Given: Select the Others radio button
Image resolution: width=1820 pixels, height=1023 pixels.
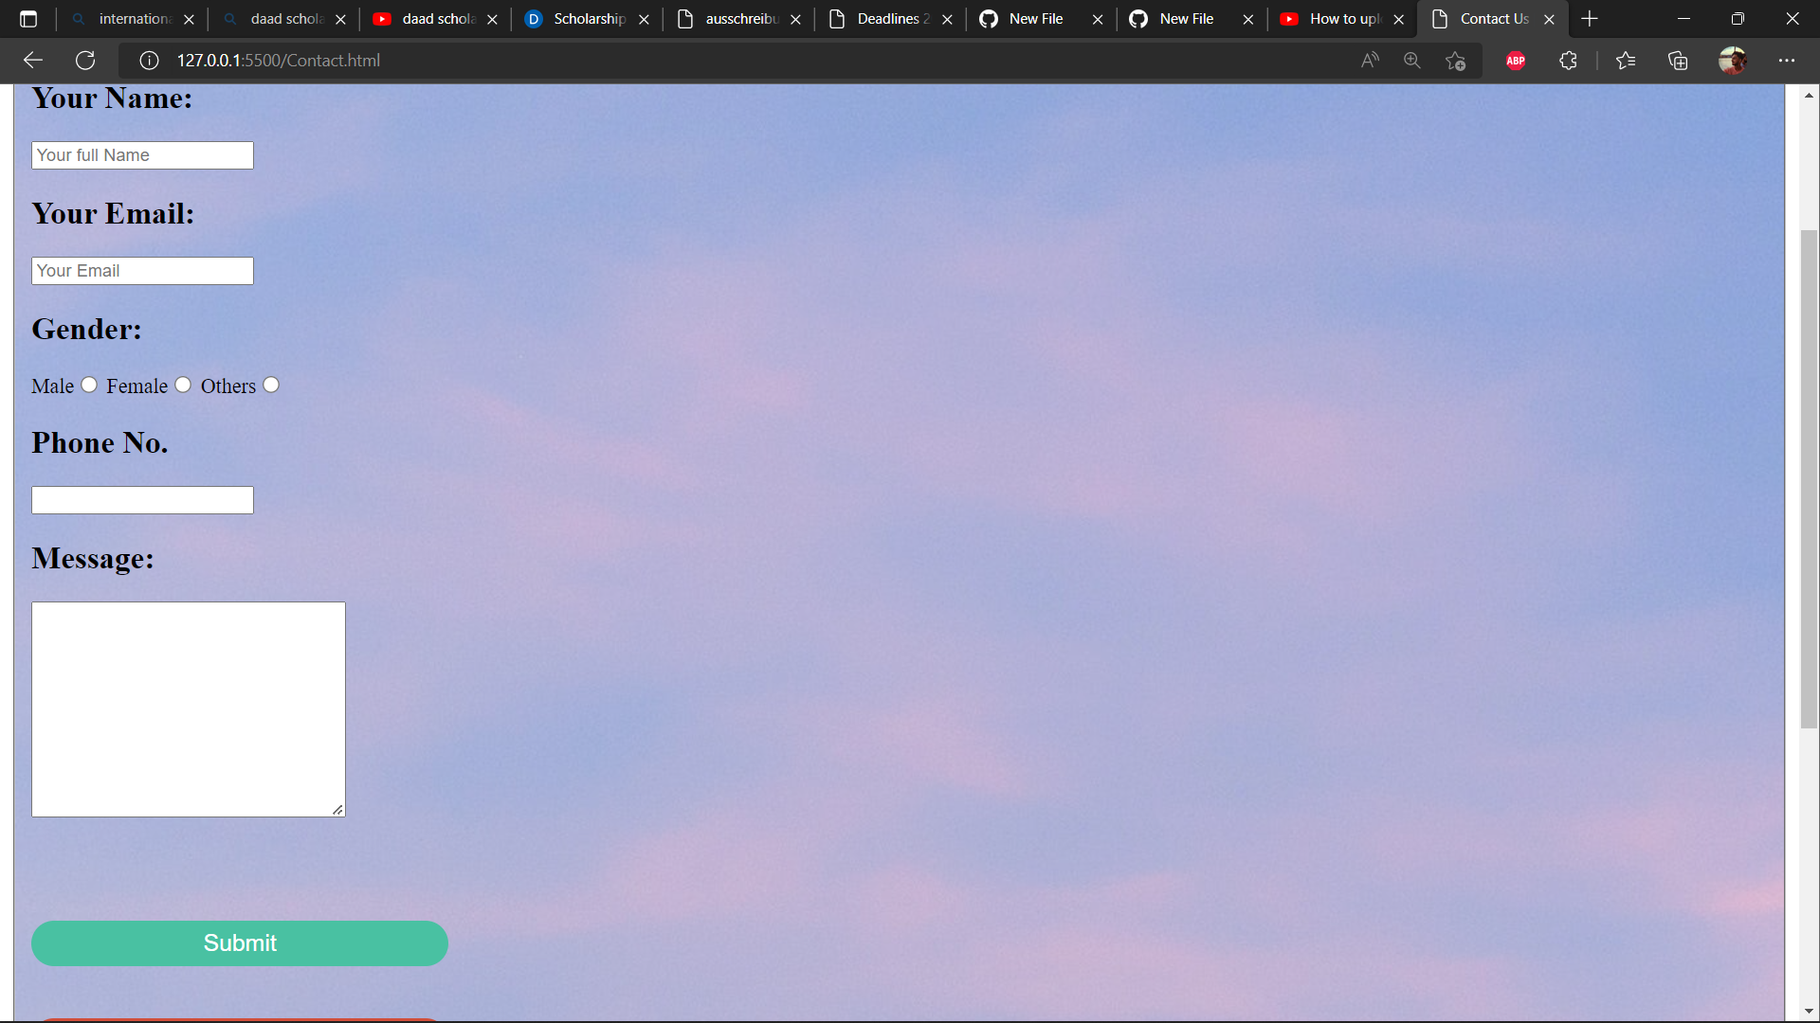Looking at the screenshot, I should point(271,385).
